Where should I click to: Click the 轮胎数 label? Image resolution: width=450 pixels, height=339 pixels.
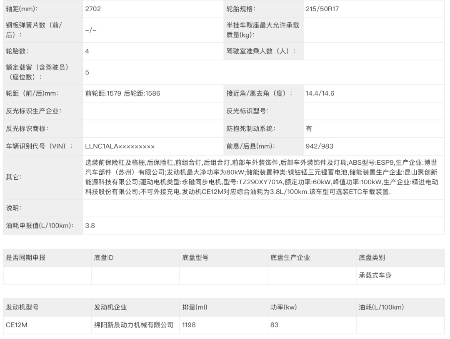point(17,51)
